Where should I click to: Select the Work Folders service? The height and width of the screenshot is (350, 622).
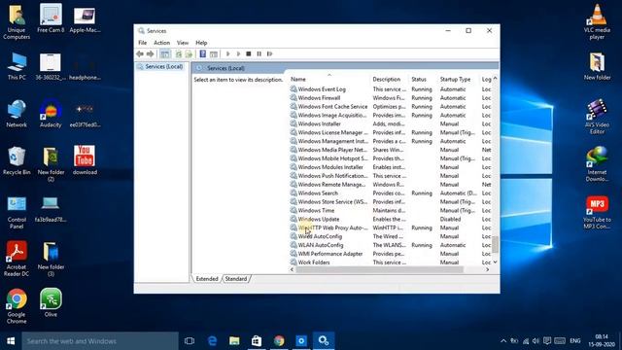point(314,262)
